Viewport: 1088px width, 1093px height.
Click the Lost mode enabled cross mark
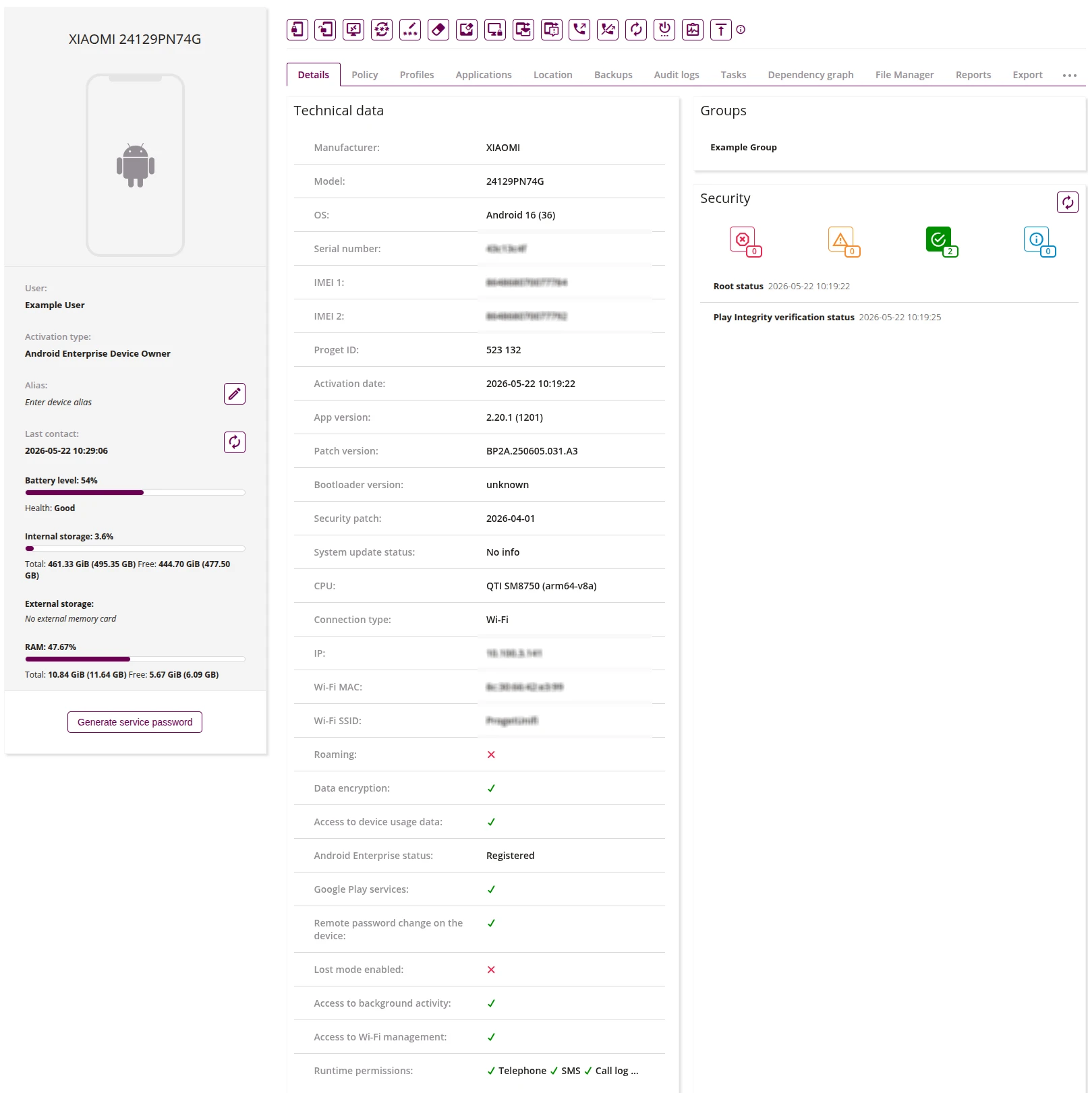point(491,970)
